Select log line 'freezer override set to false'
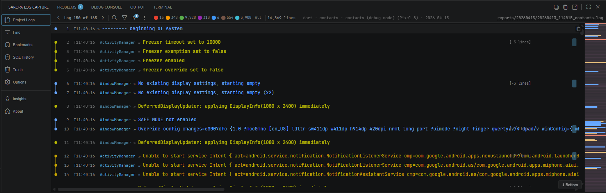Image resolution: width=606 pixels, height=193 pixels. (183, 70)
